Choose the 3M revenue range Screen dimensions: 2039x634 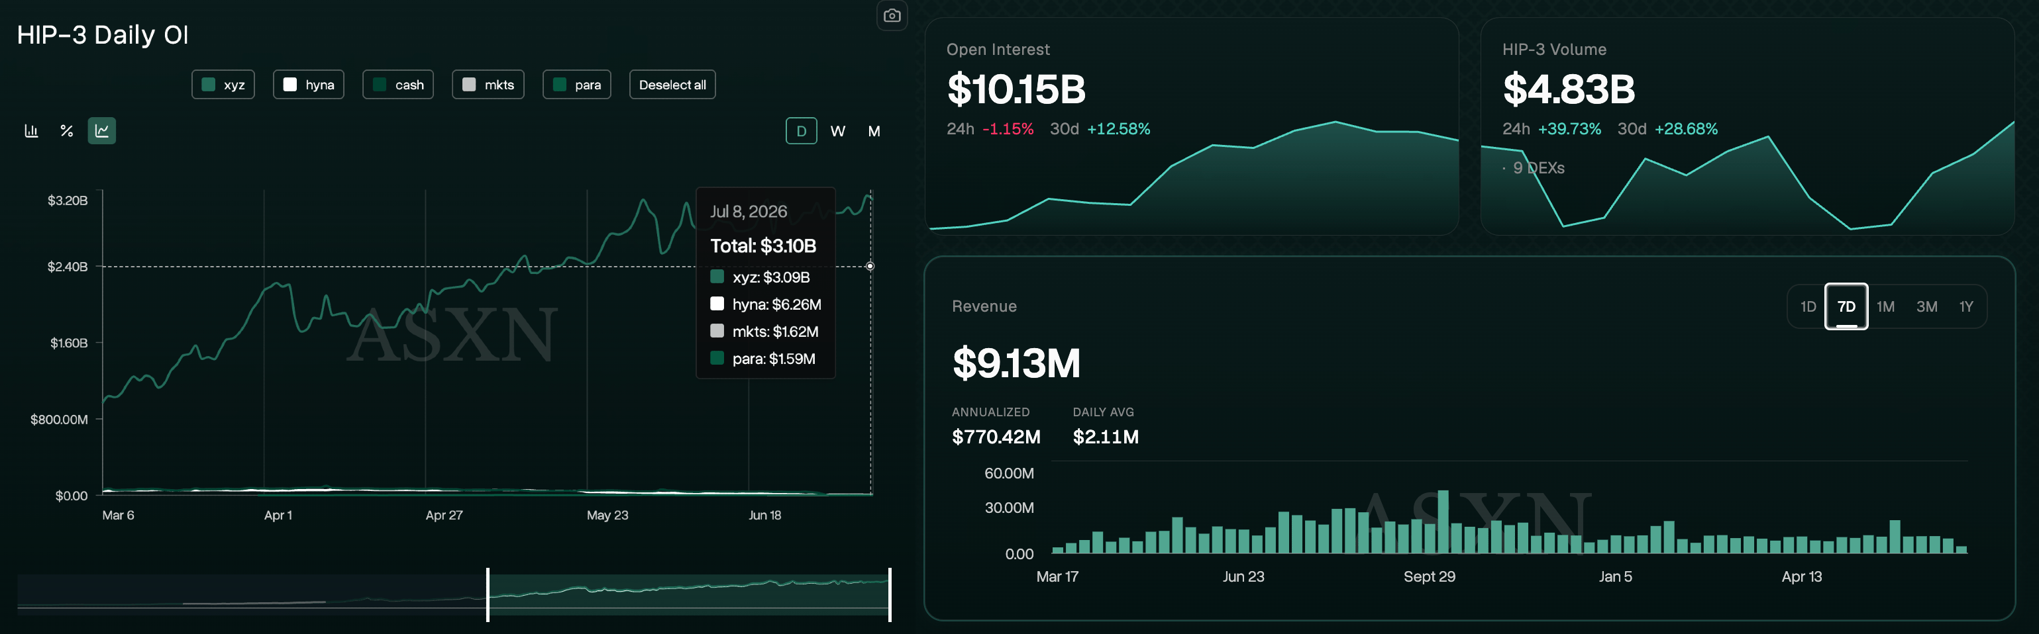click(1926, 306)
